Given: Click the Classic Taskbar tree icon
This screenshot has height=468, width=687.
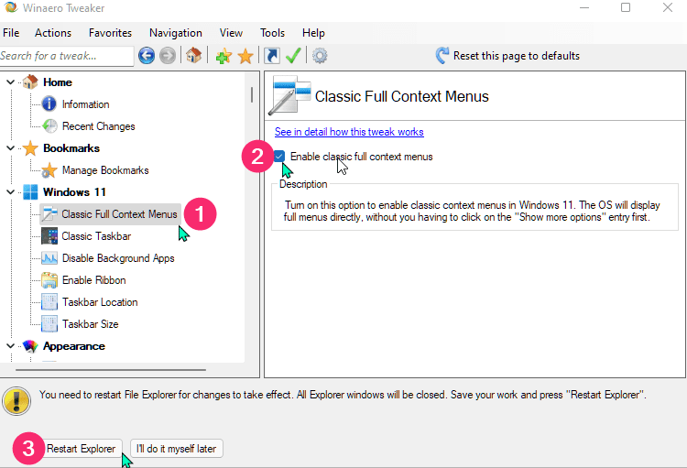Looking at the screenshot, I should click(49, 235).
